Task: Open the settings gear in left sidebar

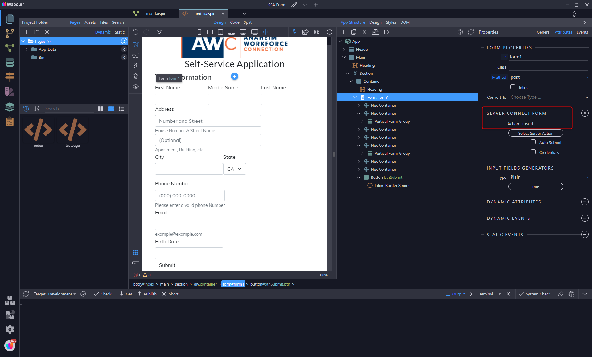Action: coord(10,329)
